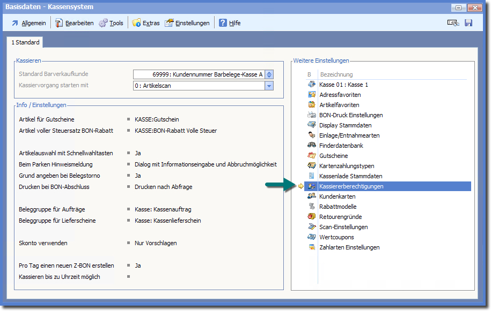
Task: Open the Bearbeiten menu
Action: coord(74,23)
